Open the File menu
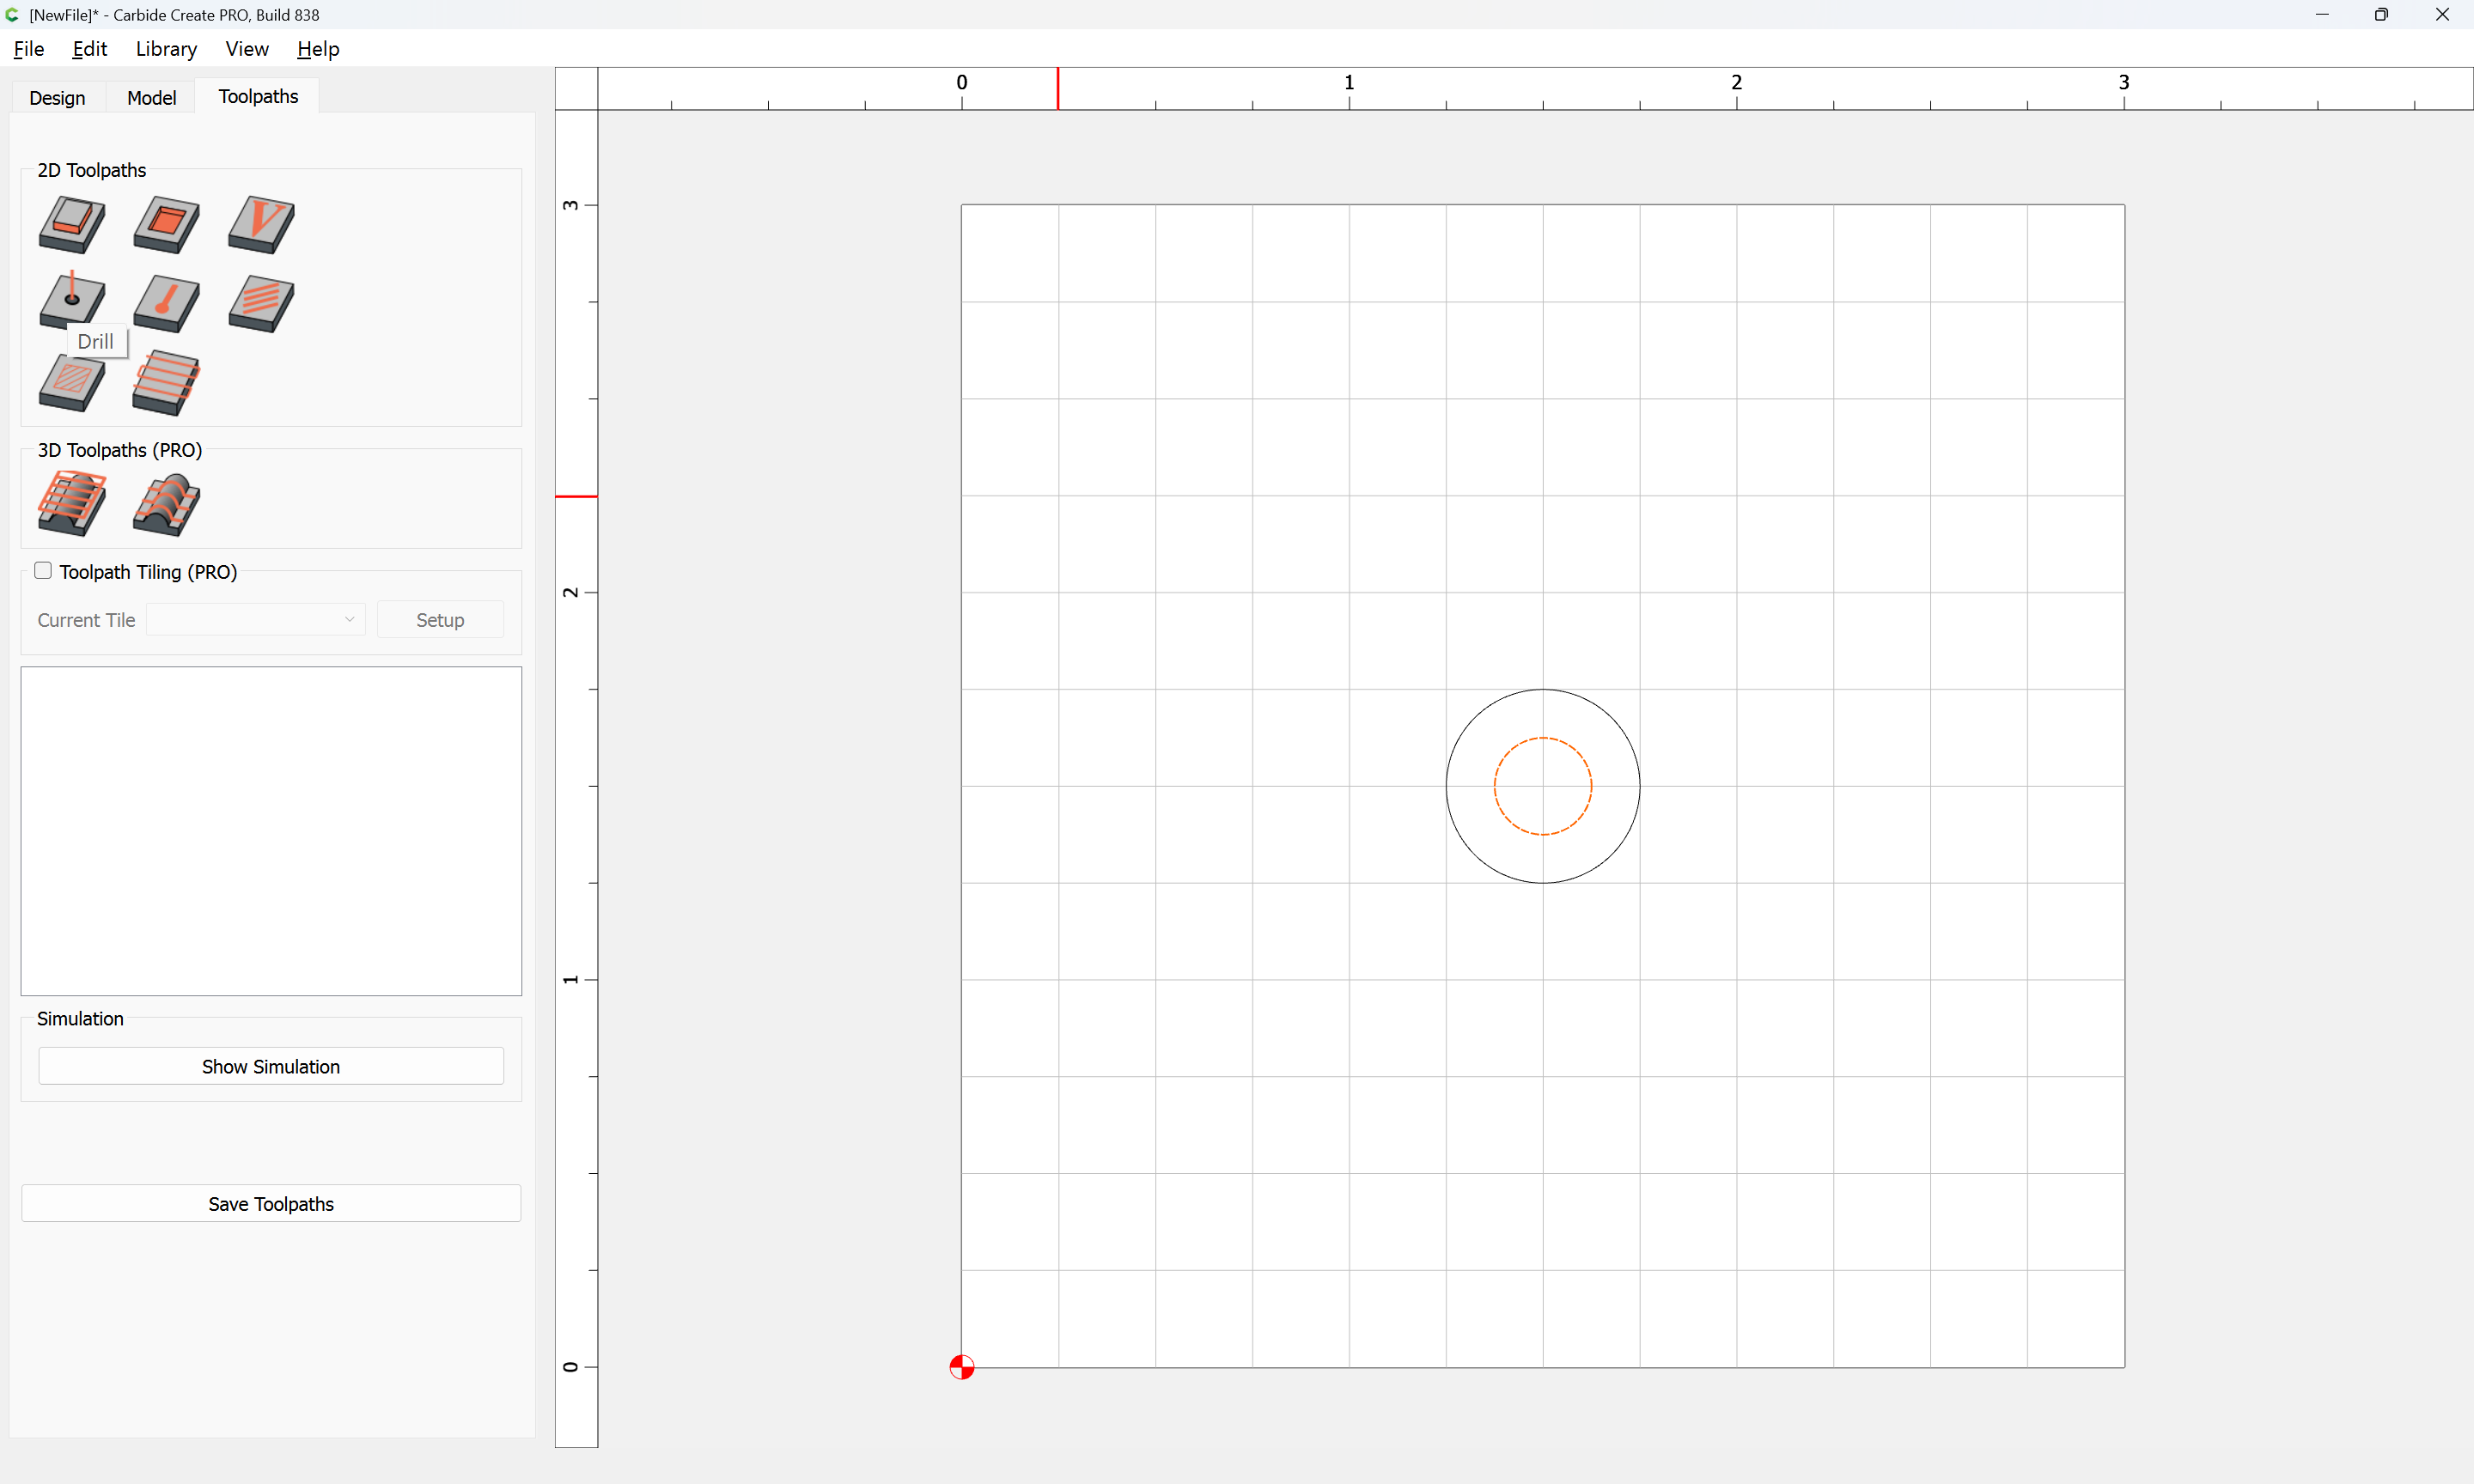2474x1484 pixels. tap(29, 49)
